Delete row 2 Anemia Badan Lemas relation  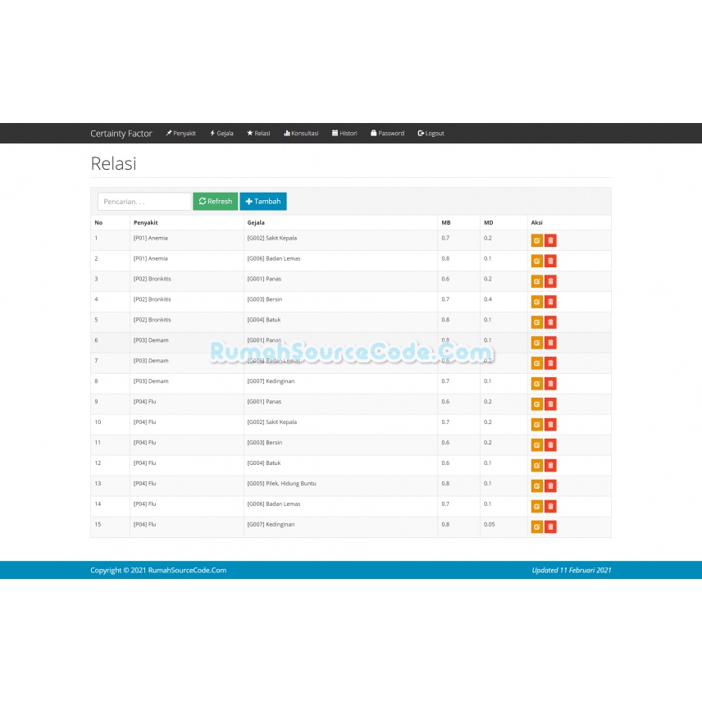(x=550, y=261)
